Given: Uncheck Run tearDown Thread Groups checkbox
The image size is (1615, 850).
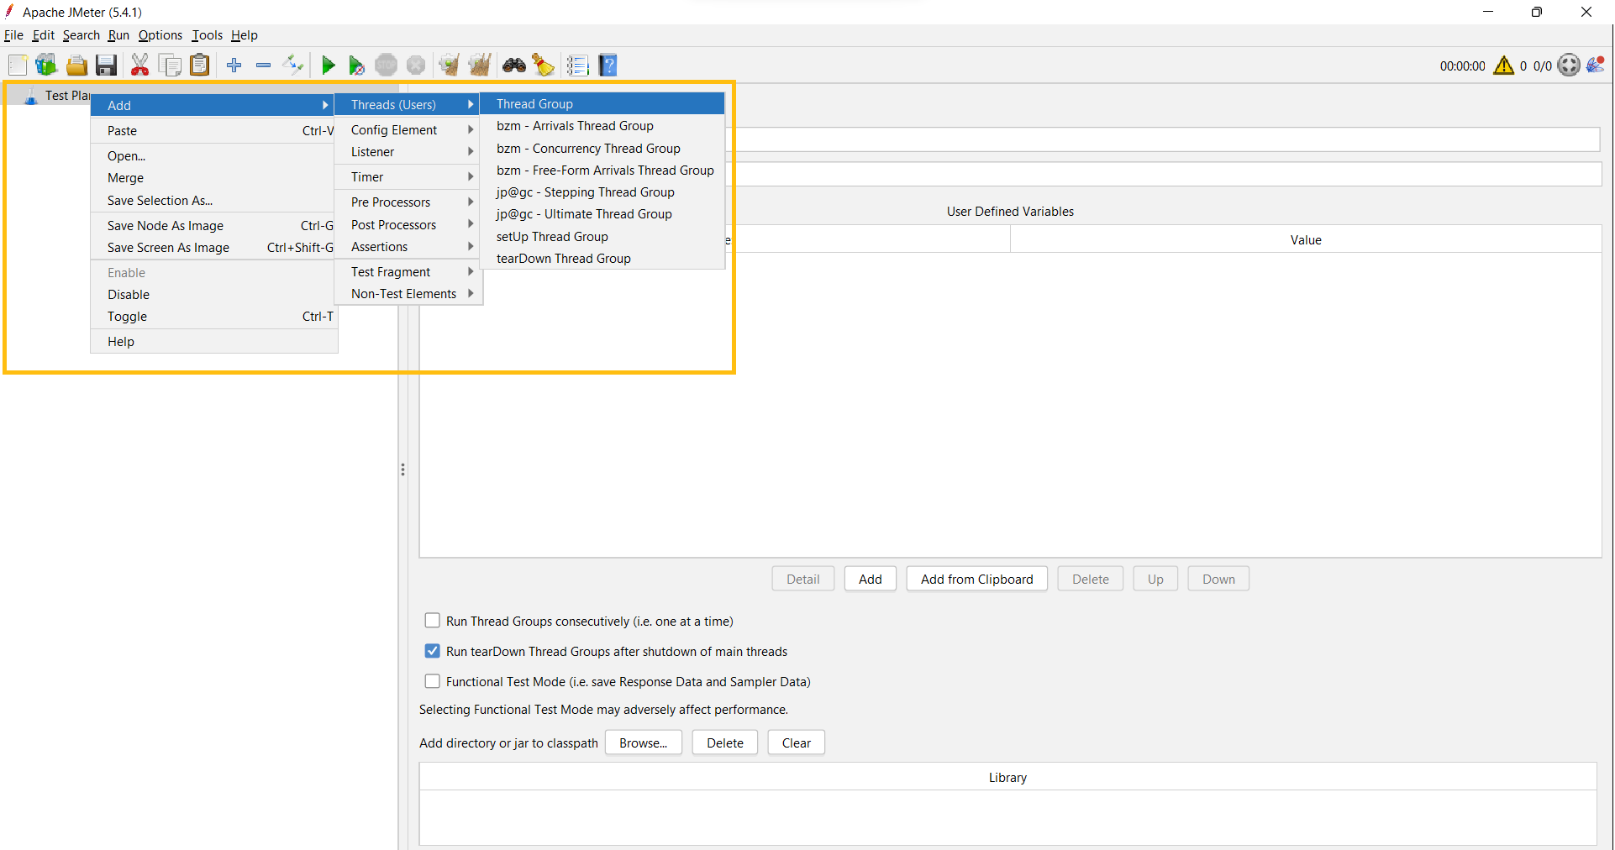Looking at the screenshot, I should 432,651.
